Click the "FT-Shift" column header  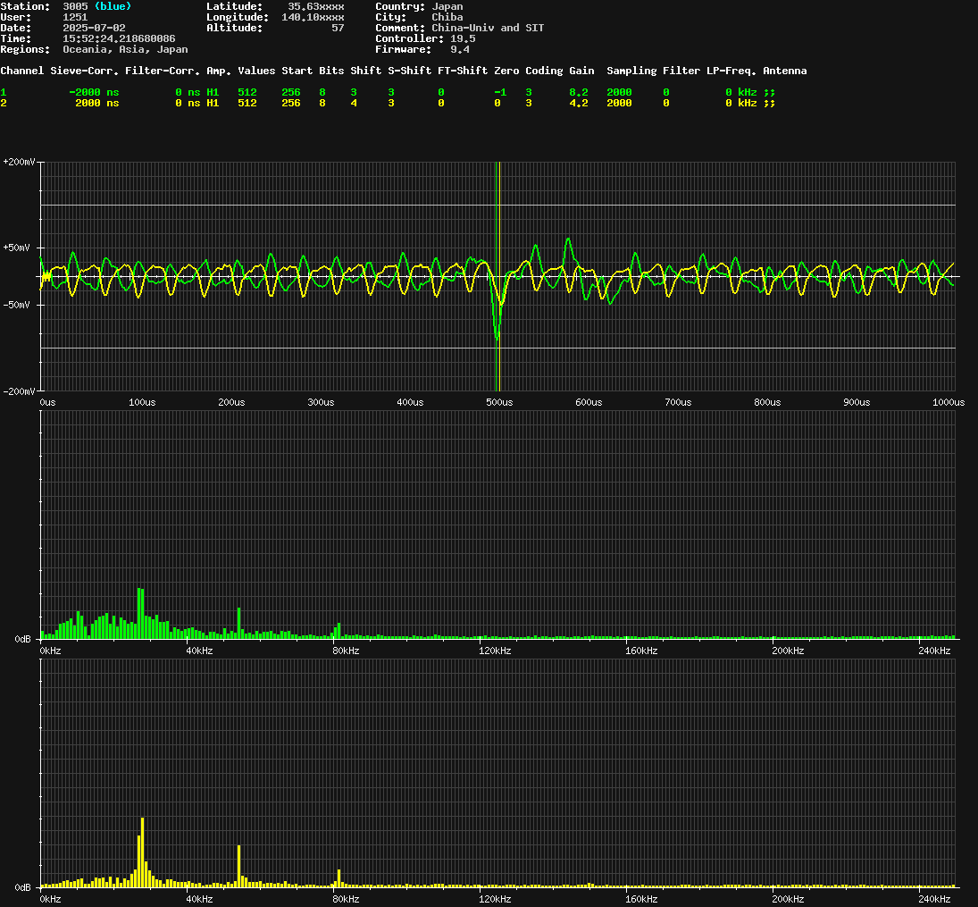click(462, 71)
